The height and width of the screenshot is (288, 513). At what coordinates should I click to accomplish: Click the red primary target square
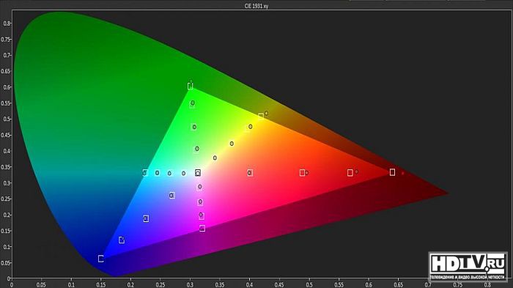tap(392, 172)
